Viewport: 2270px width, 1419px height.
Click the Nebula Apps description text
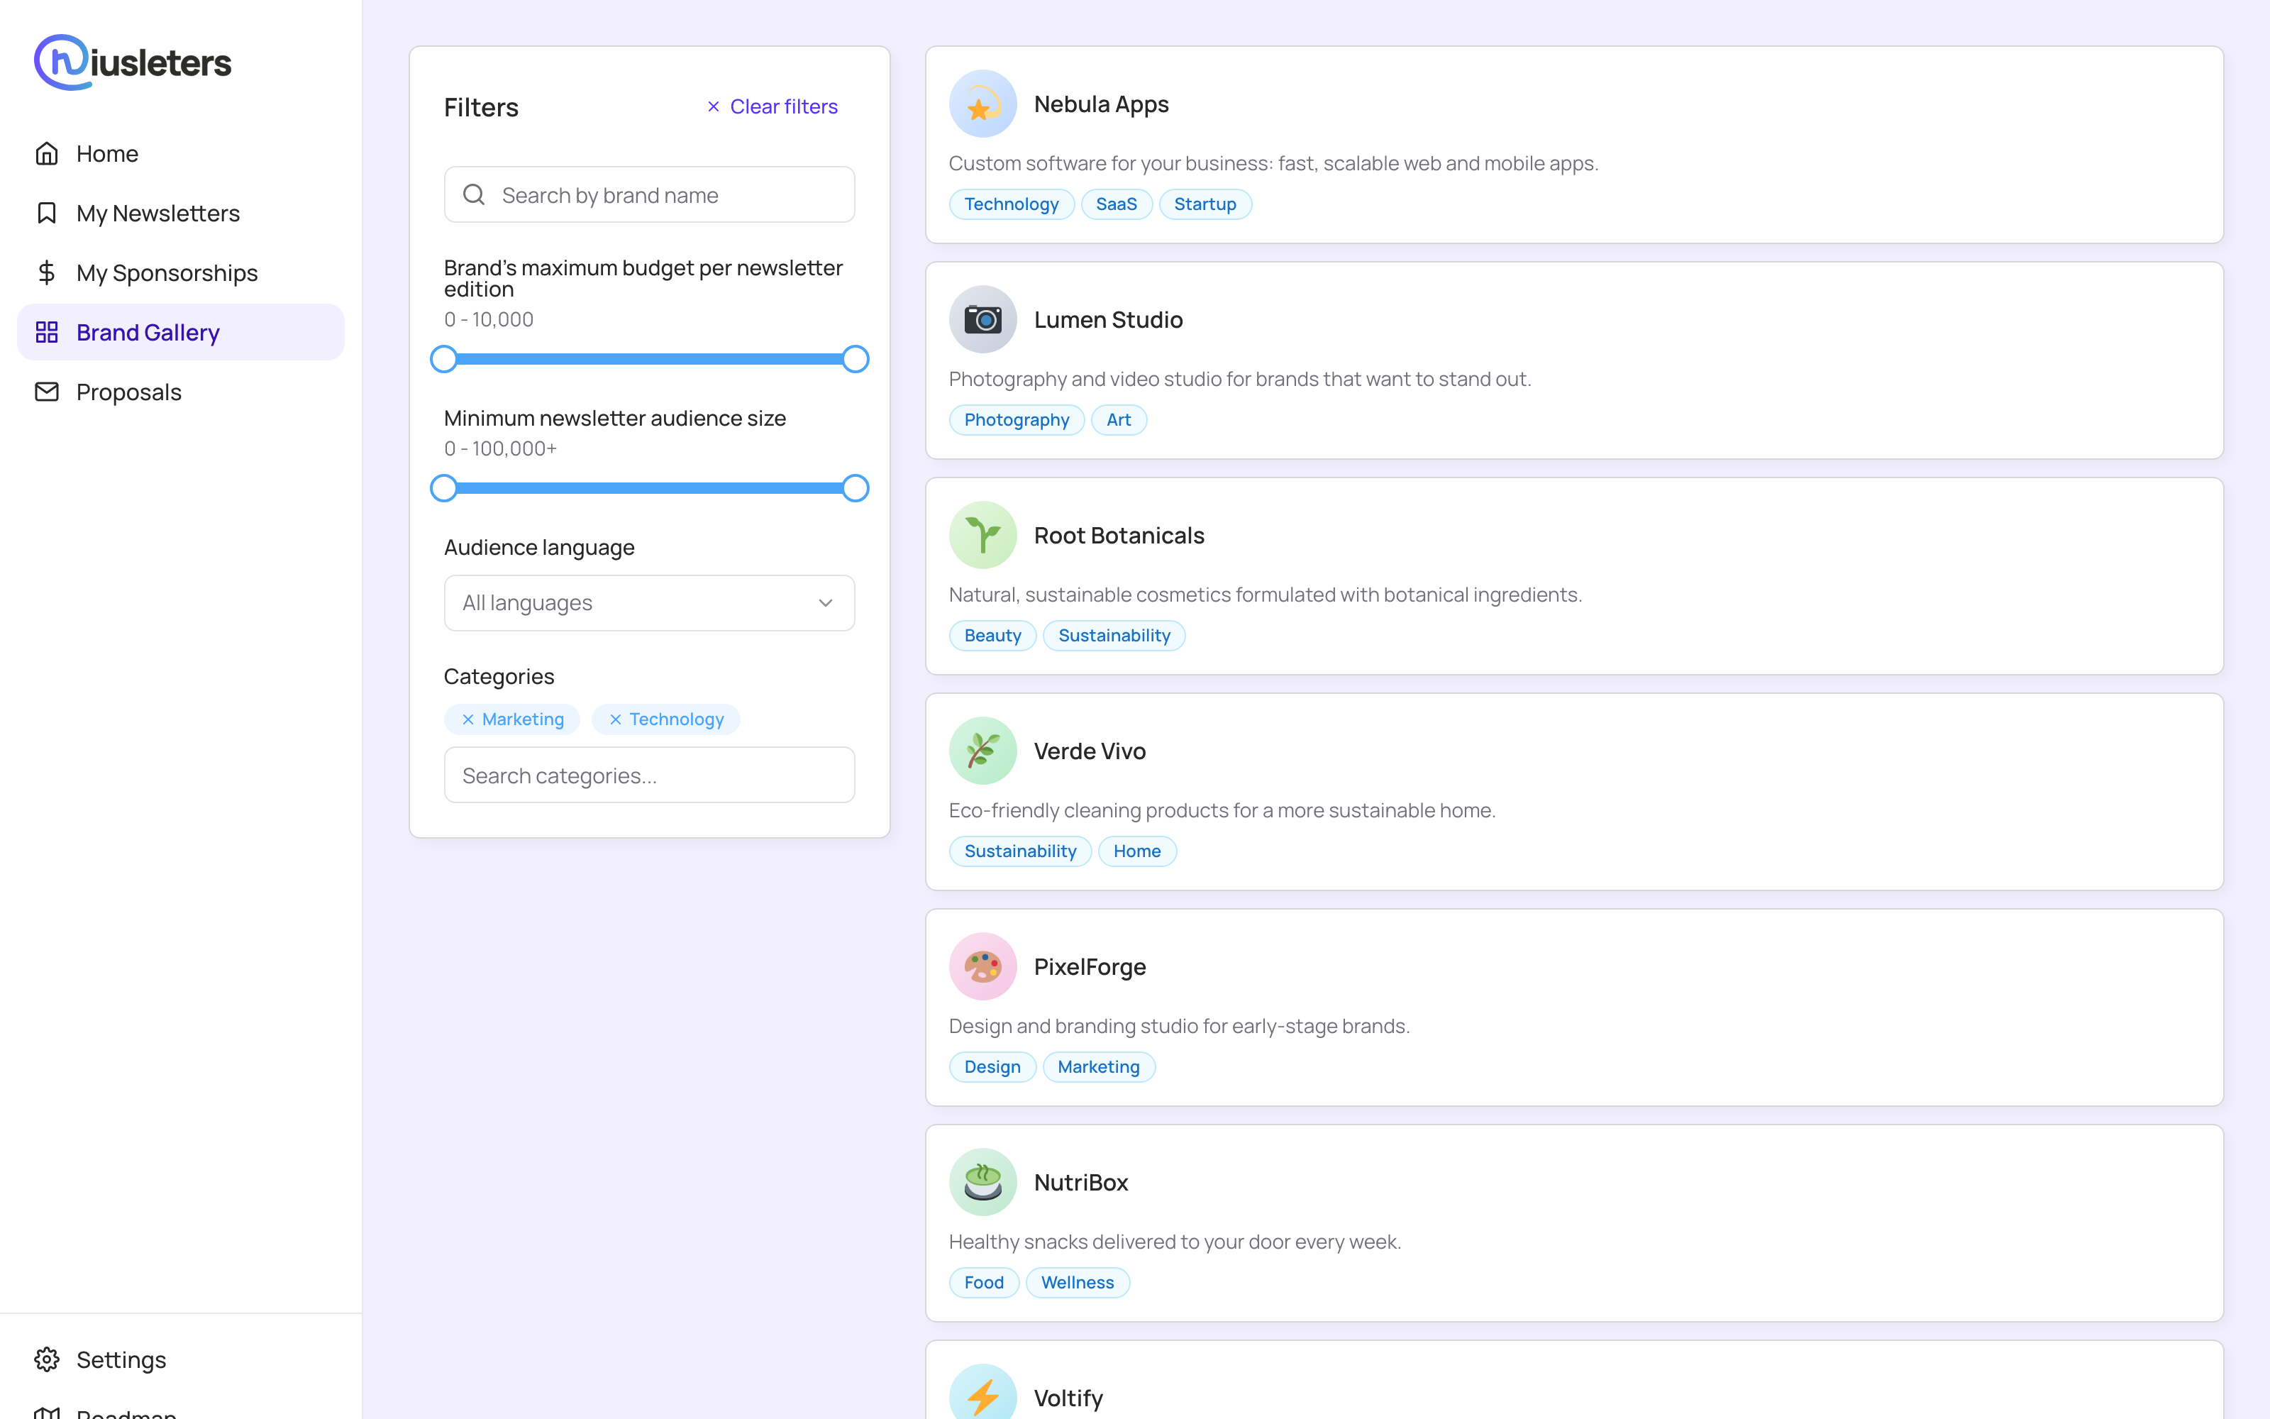(x=1273, y=163)
